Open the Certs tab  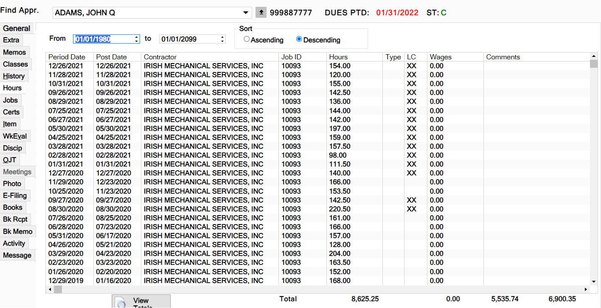pyautogui.click(x=11, y=112)
